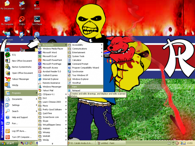Screen dimensions: 195x146
Task: Expand the Settings submenu
Action: pos(21,105)
